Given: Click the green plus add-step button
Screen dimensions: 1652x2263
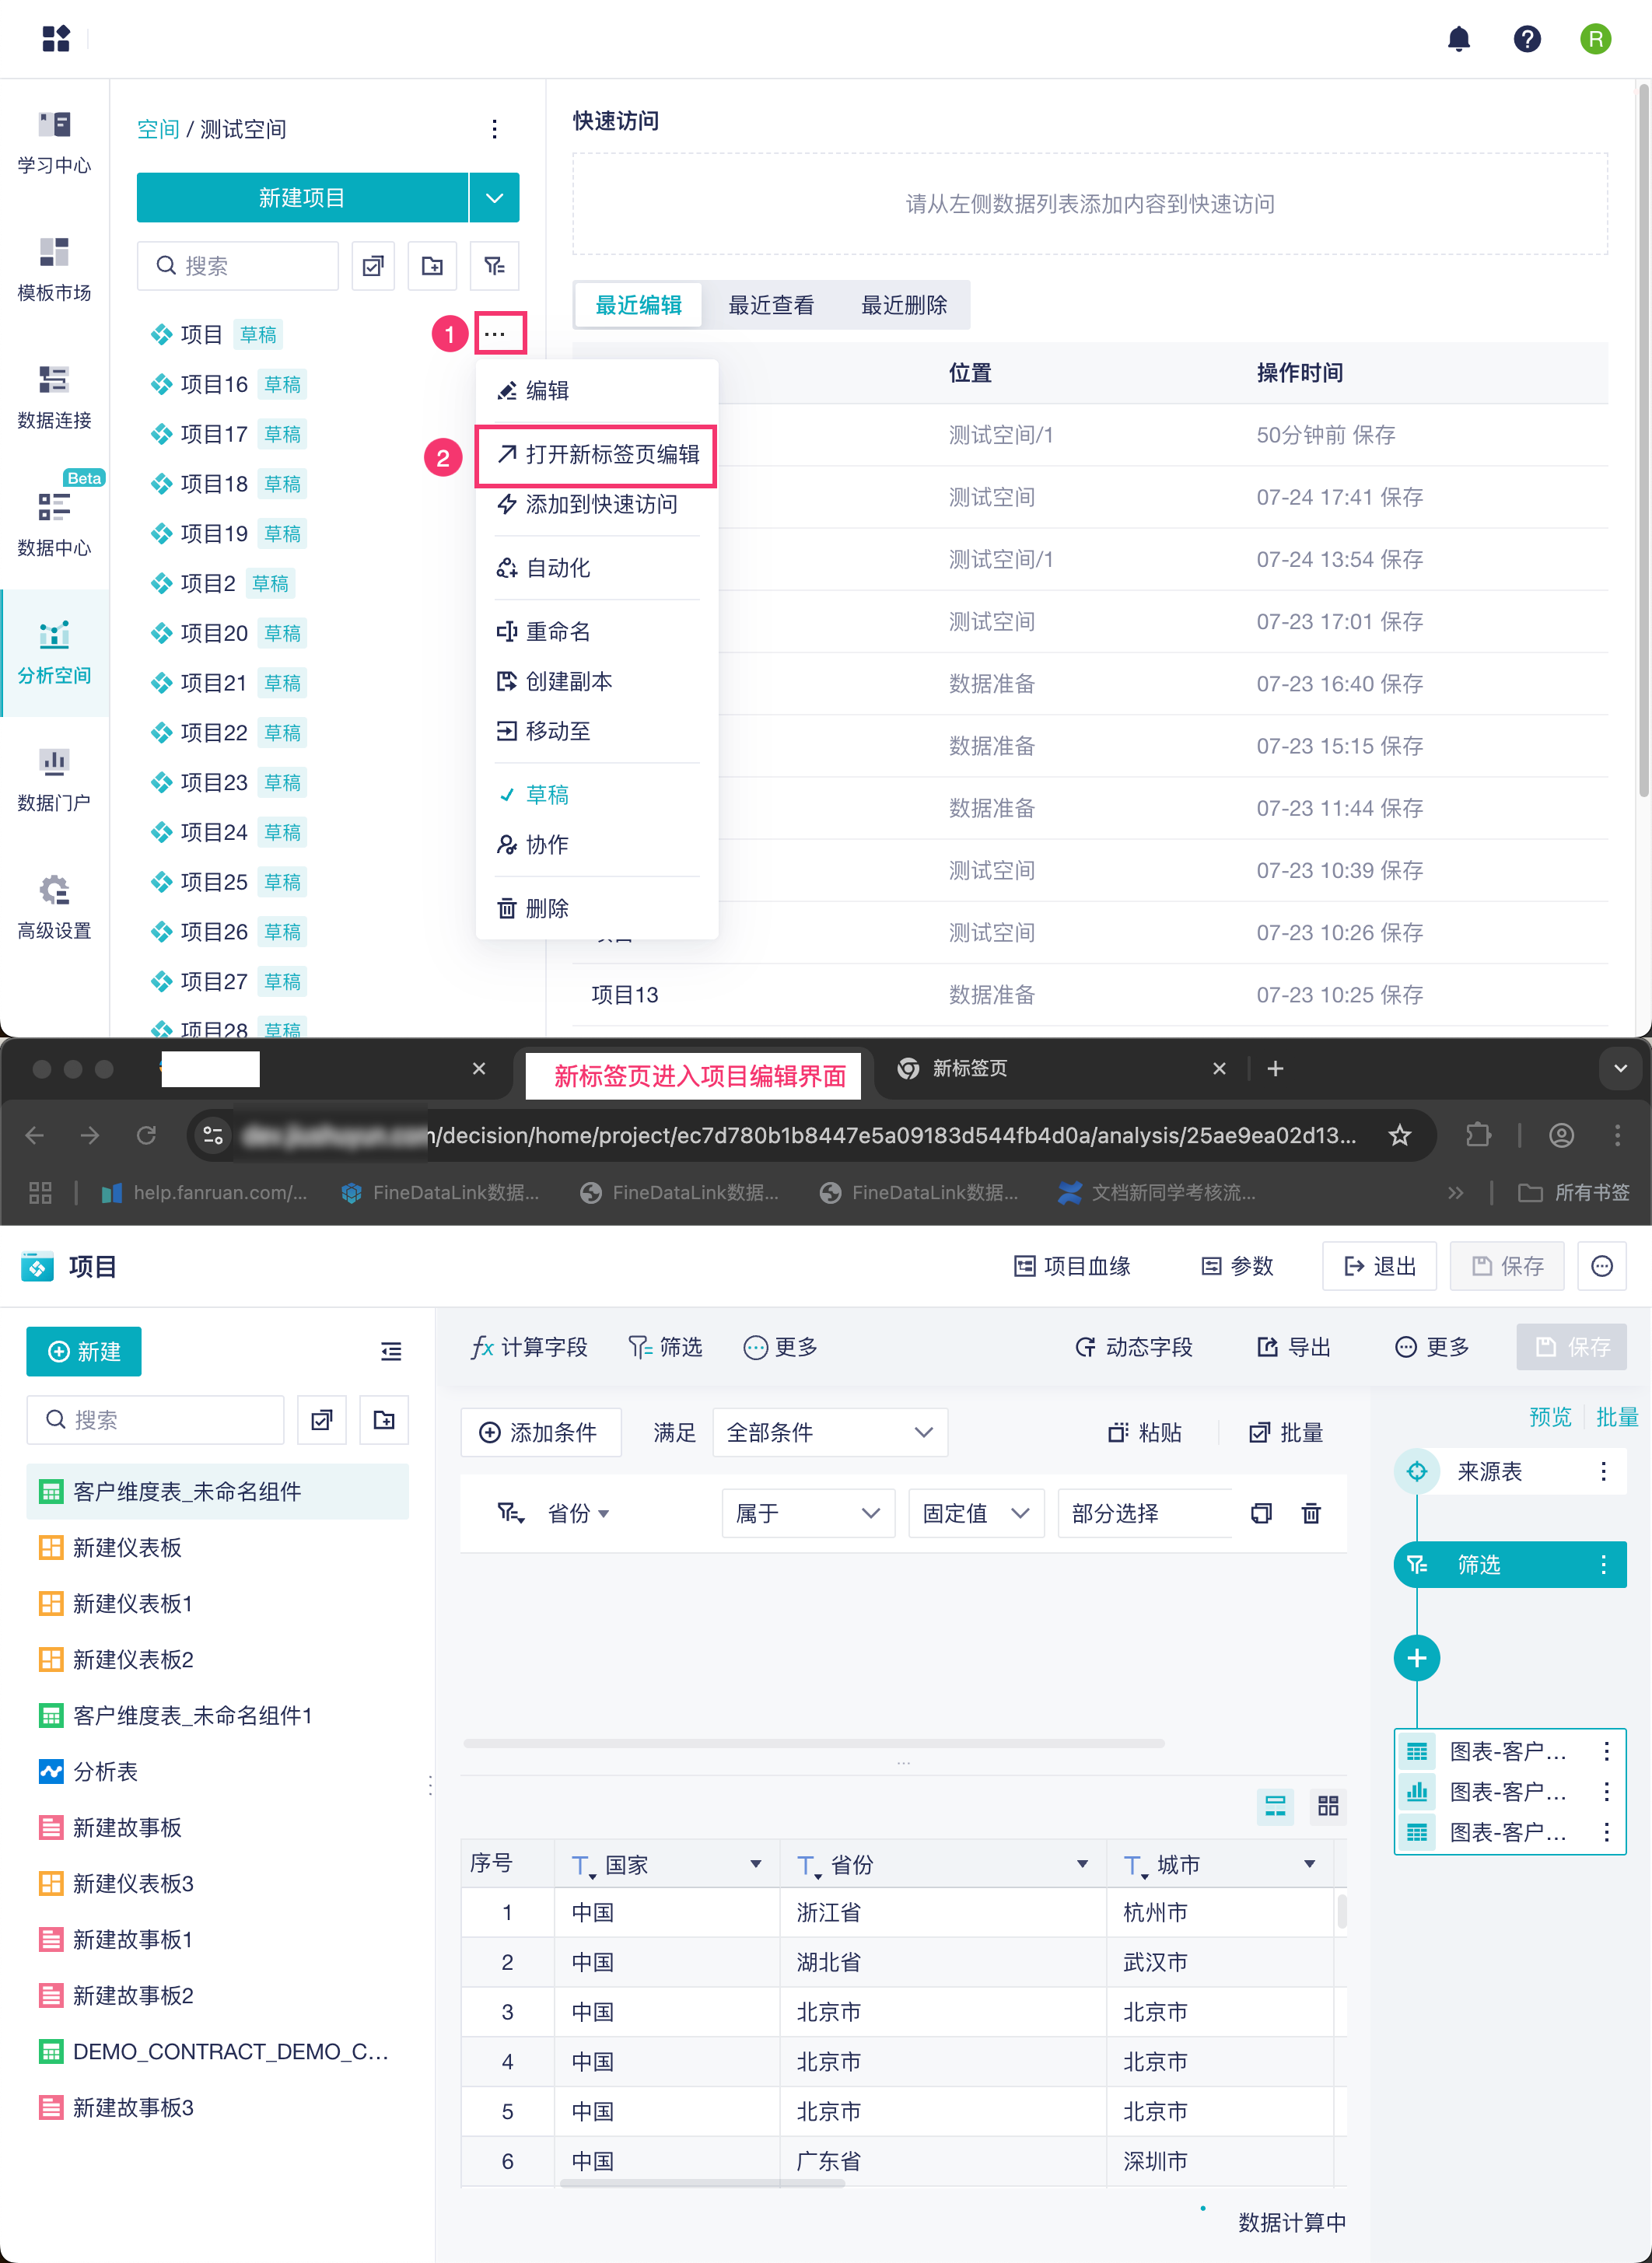Looking at the screenshot, I should coord(1416,1658).
